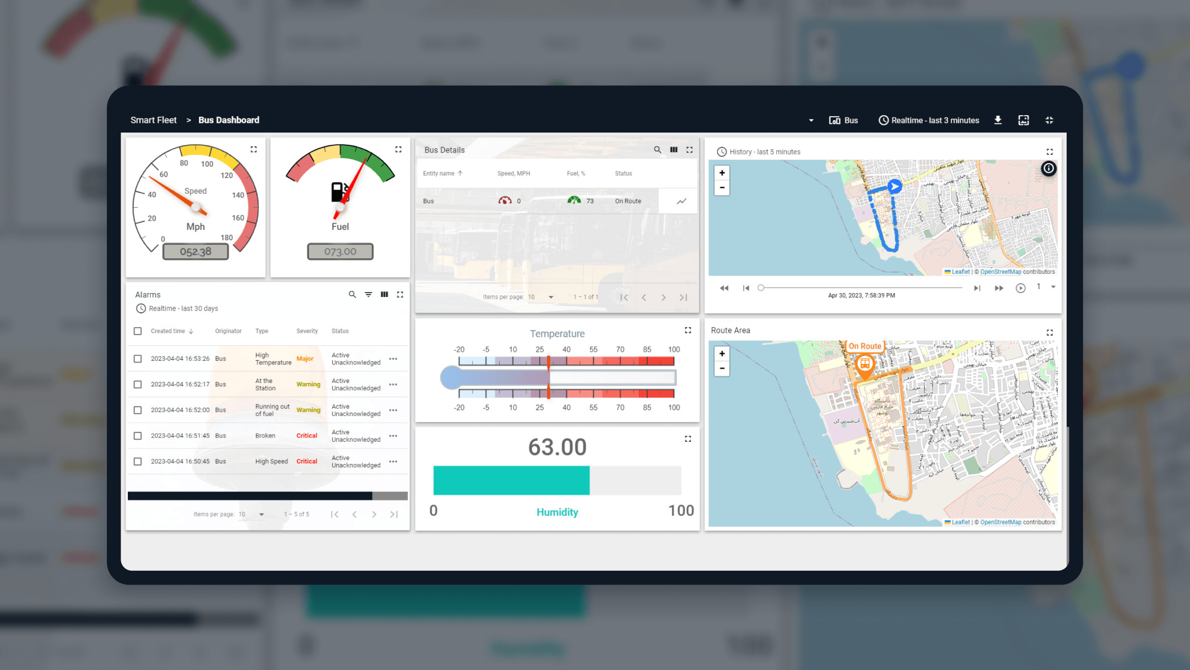The image size is (1190, 670).
Task: Select the Broken alarm row checkbox
Action: point(138,436)
